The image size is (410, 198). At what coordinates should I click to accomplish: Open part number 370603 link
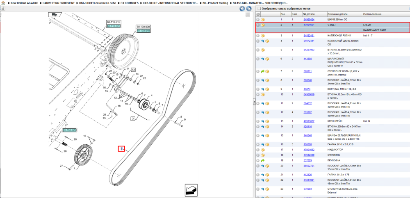307,189
